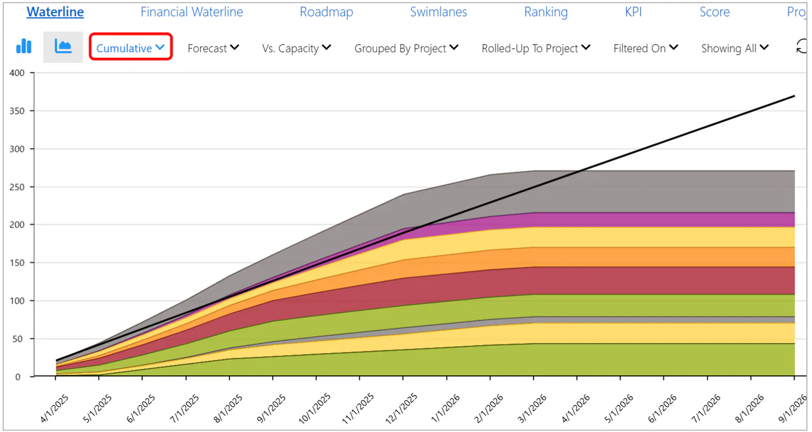Screen dimensions: 812x432
Task: Open the Cumulative dropdown
Action: [130, 48]
